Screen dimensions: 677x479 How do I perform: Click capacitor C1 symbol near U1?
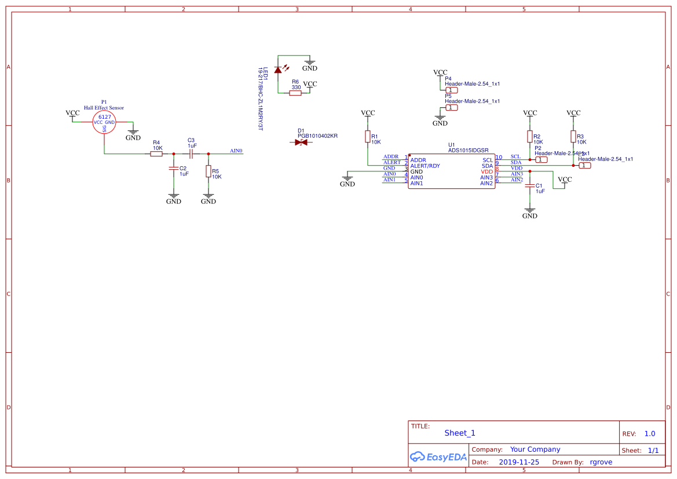529,185
